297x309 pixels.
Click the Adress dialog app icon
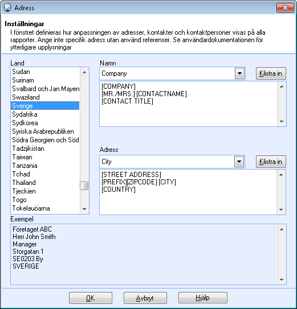(7, 8)
